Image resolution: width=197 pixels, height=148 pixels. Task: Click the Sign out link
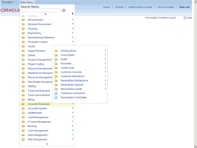184,7
